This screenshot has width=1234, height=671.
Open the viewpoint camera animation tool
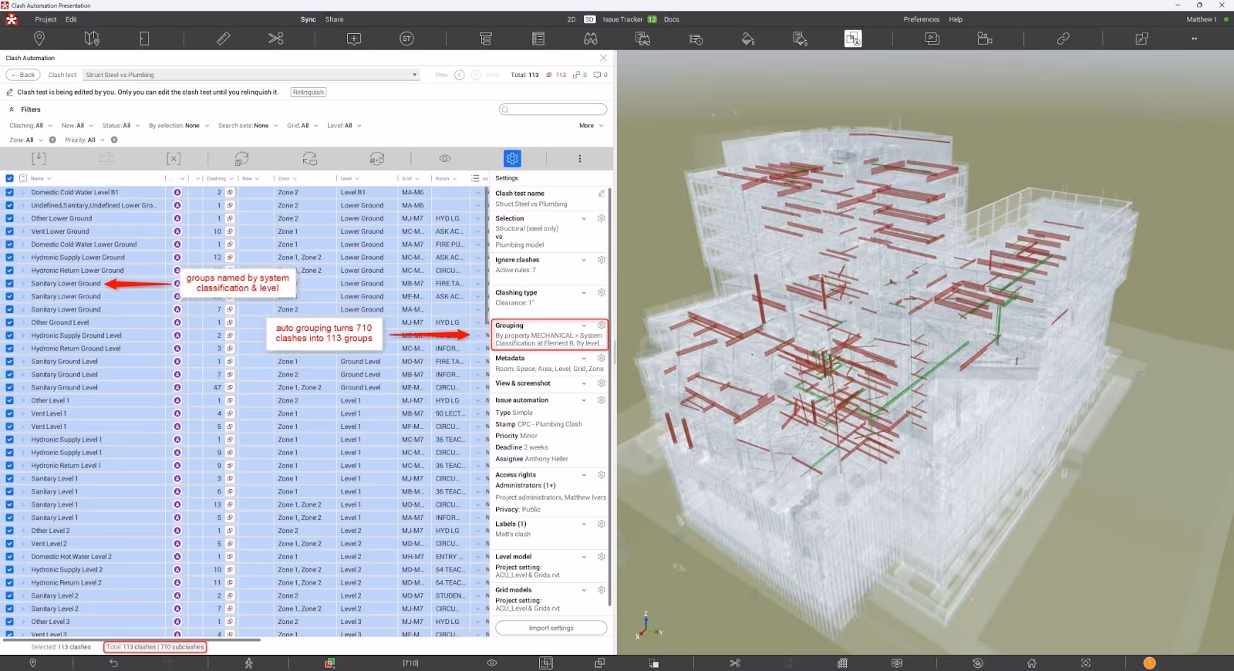(985, 39)
